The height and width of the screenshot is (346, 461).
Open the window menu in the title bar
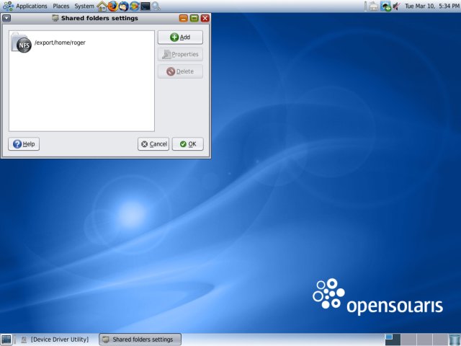click(x=6, y=18)
